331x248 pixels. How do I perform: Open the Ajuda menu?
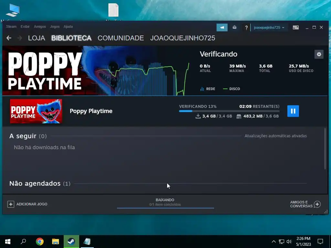(68, 26)
